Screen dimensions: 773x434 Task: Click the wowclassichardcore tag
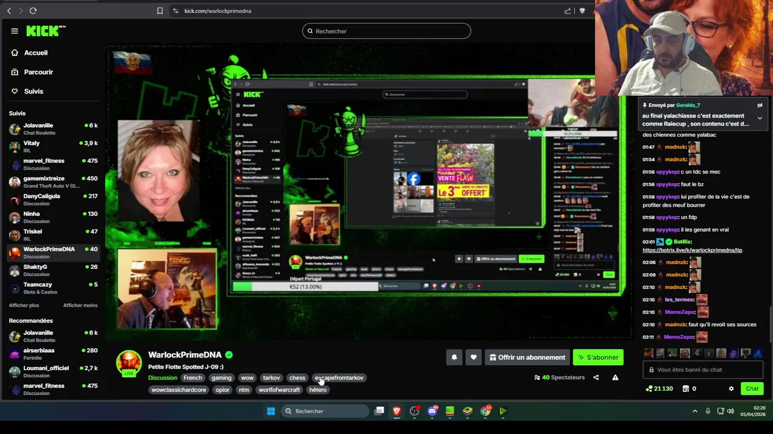click(x=179, y=390)
